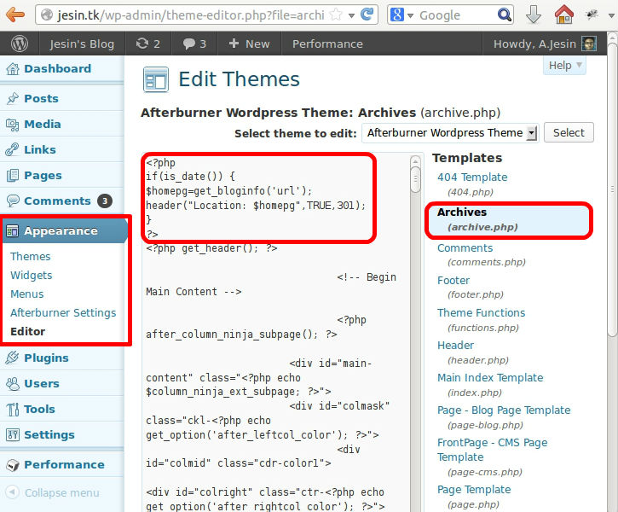The width and height of the screenshot is (618, 512).
Task: Bookmark page with the star icon
Action: click(336, 15)
